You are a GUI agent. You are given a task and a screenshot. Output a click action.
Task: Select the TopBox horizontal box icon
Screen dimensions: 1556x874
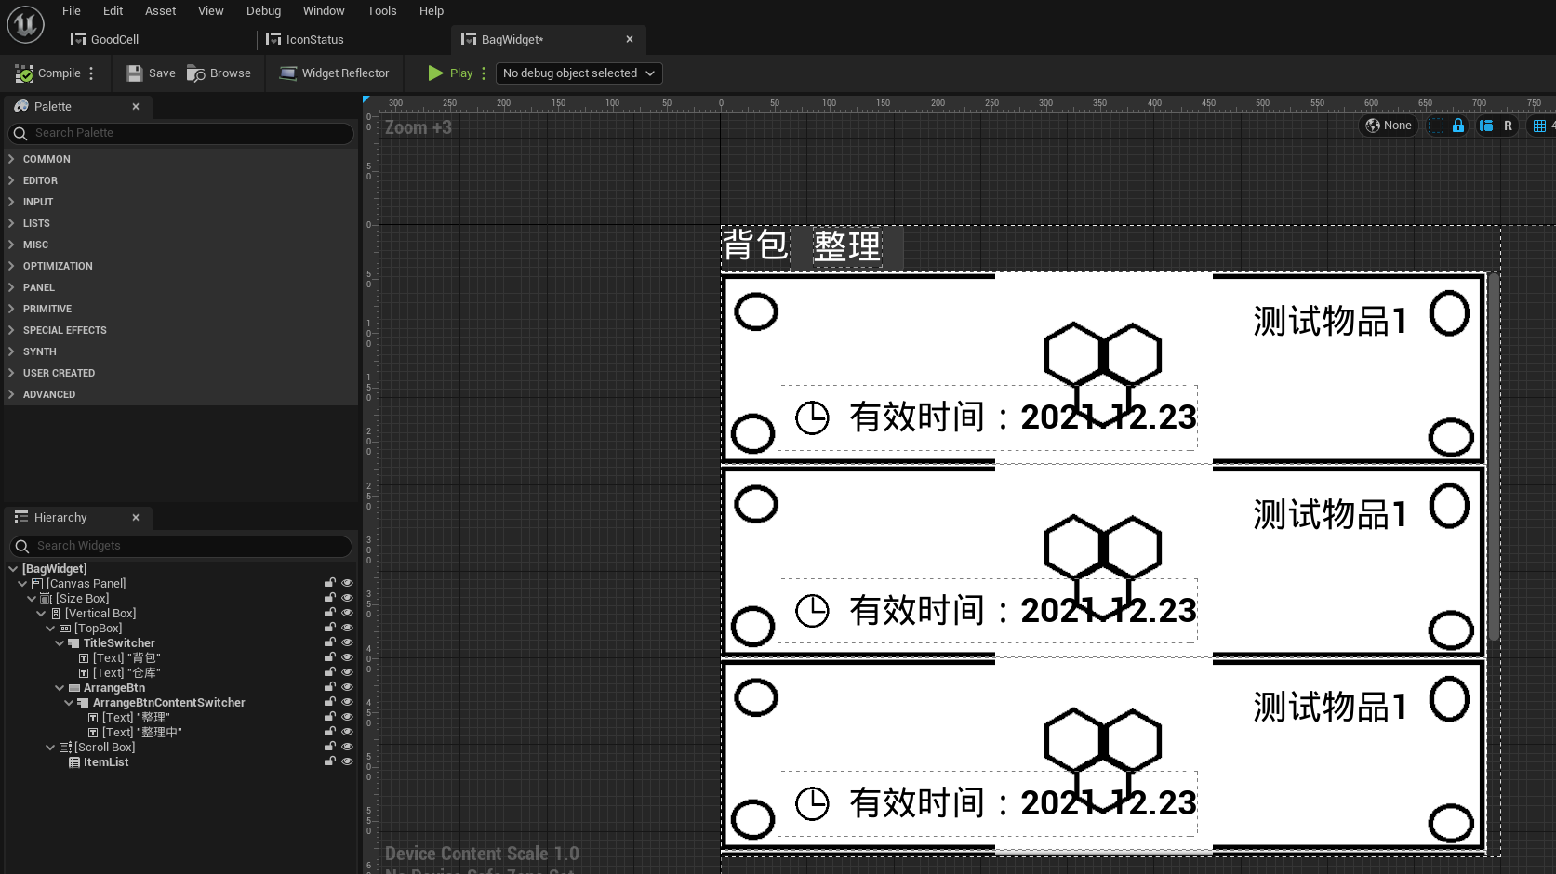click(65, 629)
